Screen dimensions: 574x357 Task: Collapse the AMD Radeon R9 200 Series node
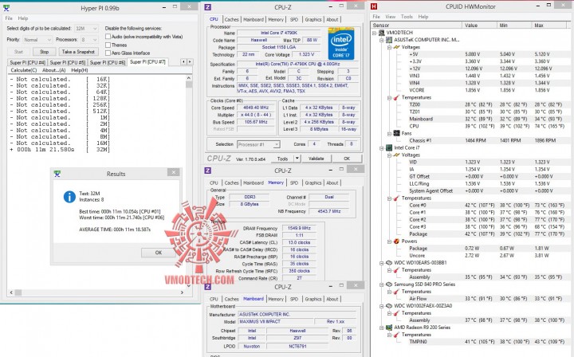(x=382, y=328)
